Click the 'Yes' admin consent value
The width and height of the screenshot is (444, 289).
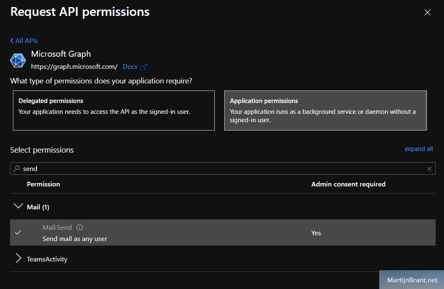(x=316, y=233)
